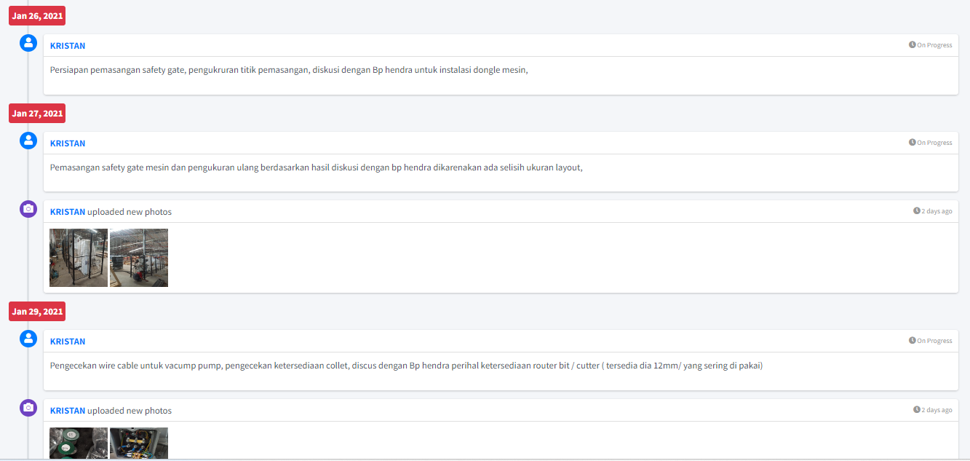Screen dimensions: 970x461
Task: Click clock icon beside Jan 29 On Progress
Action: click(x=912, y=341)
